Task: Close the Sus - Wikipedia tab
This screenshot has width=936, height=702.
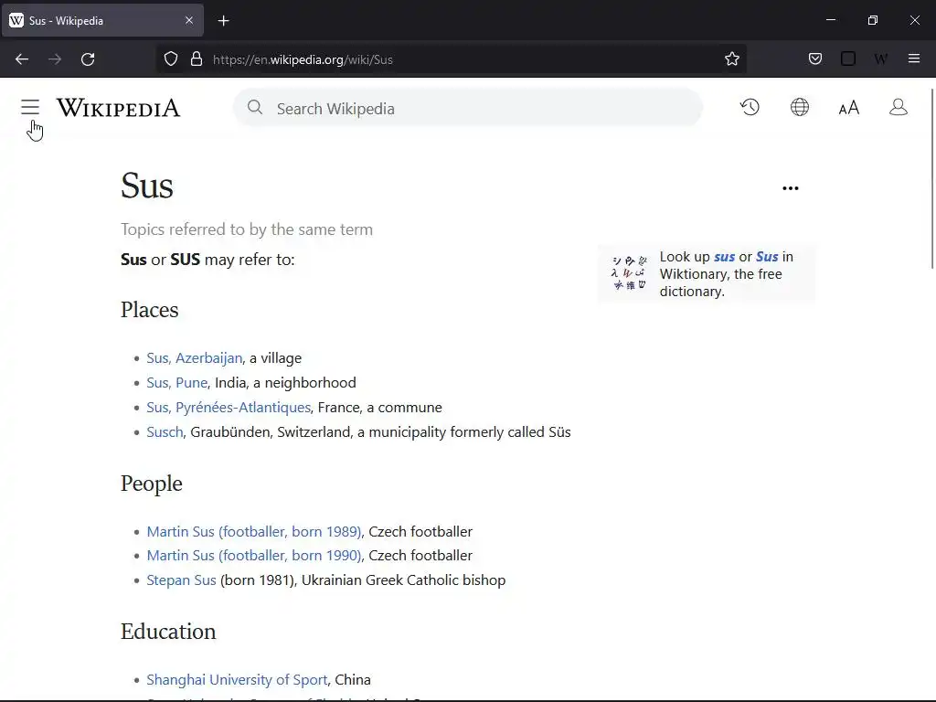Action: 189,20
